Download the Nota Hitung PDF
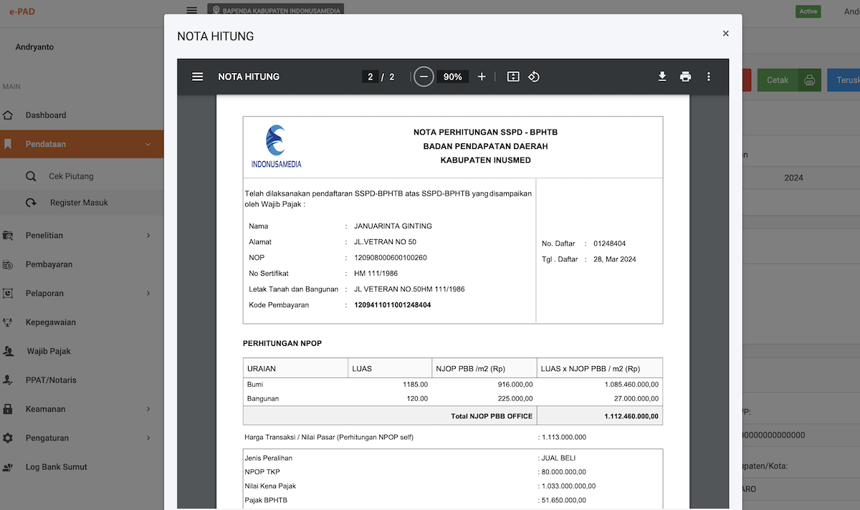 coord(662,77)
